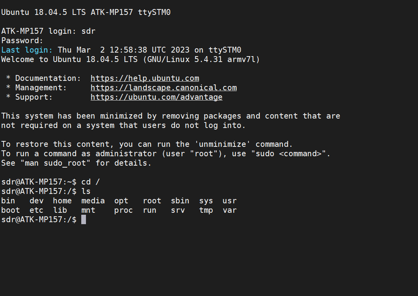Click the "etc" directory in ls output
418x296 pixels.
point(37,210)
